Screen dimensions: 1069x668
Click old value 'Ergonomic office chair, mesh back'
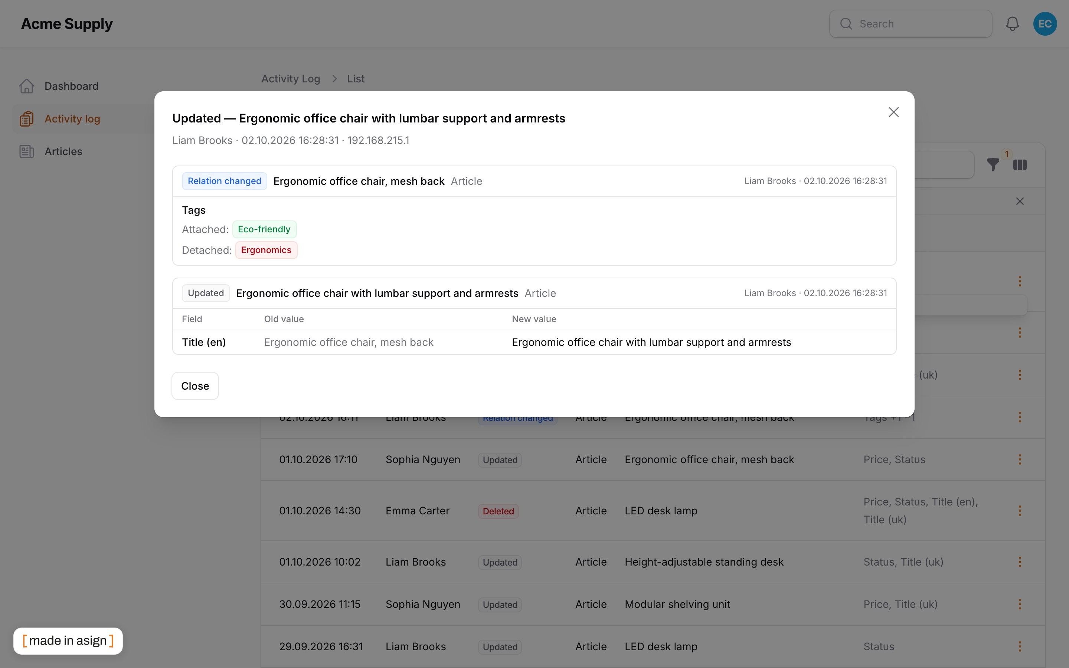349,343
